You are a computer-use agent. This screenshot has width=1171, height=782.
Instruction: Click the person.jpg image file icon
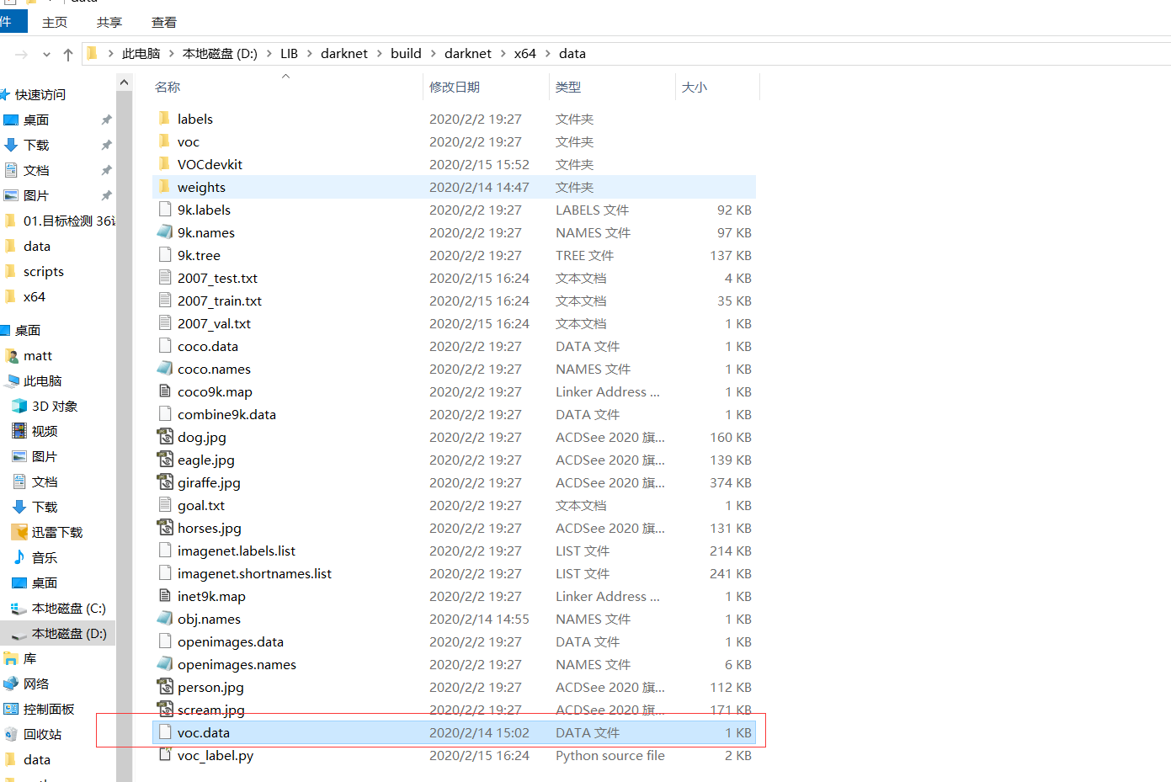coord(165,687)
